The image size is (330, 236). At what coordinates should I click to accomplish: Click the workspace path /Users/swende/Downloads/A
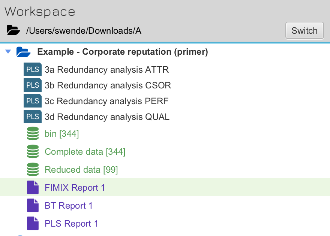click(84, 31)
